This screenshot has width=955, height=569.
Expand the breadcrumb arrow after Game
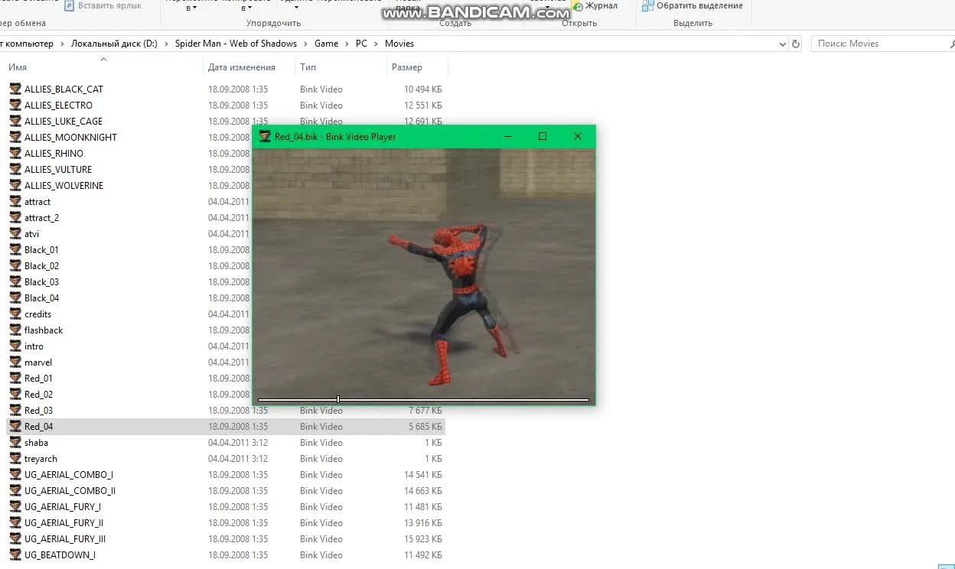click(x=347, y=44)
